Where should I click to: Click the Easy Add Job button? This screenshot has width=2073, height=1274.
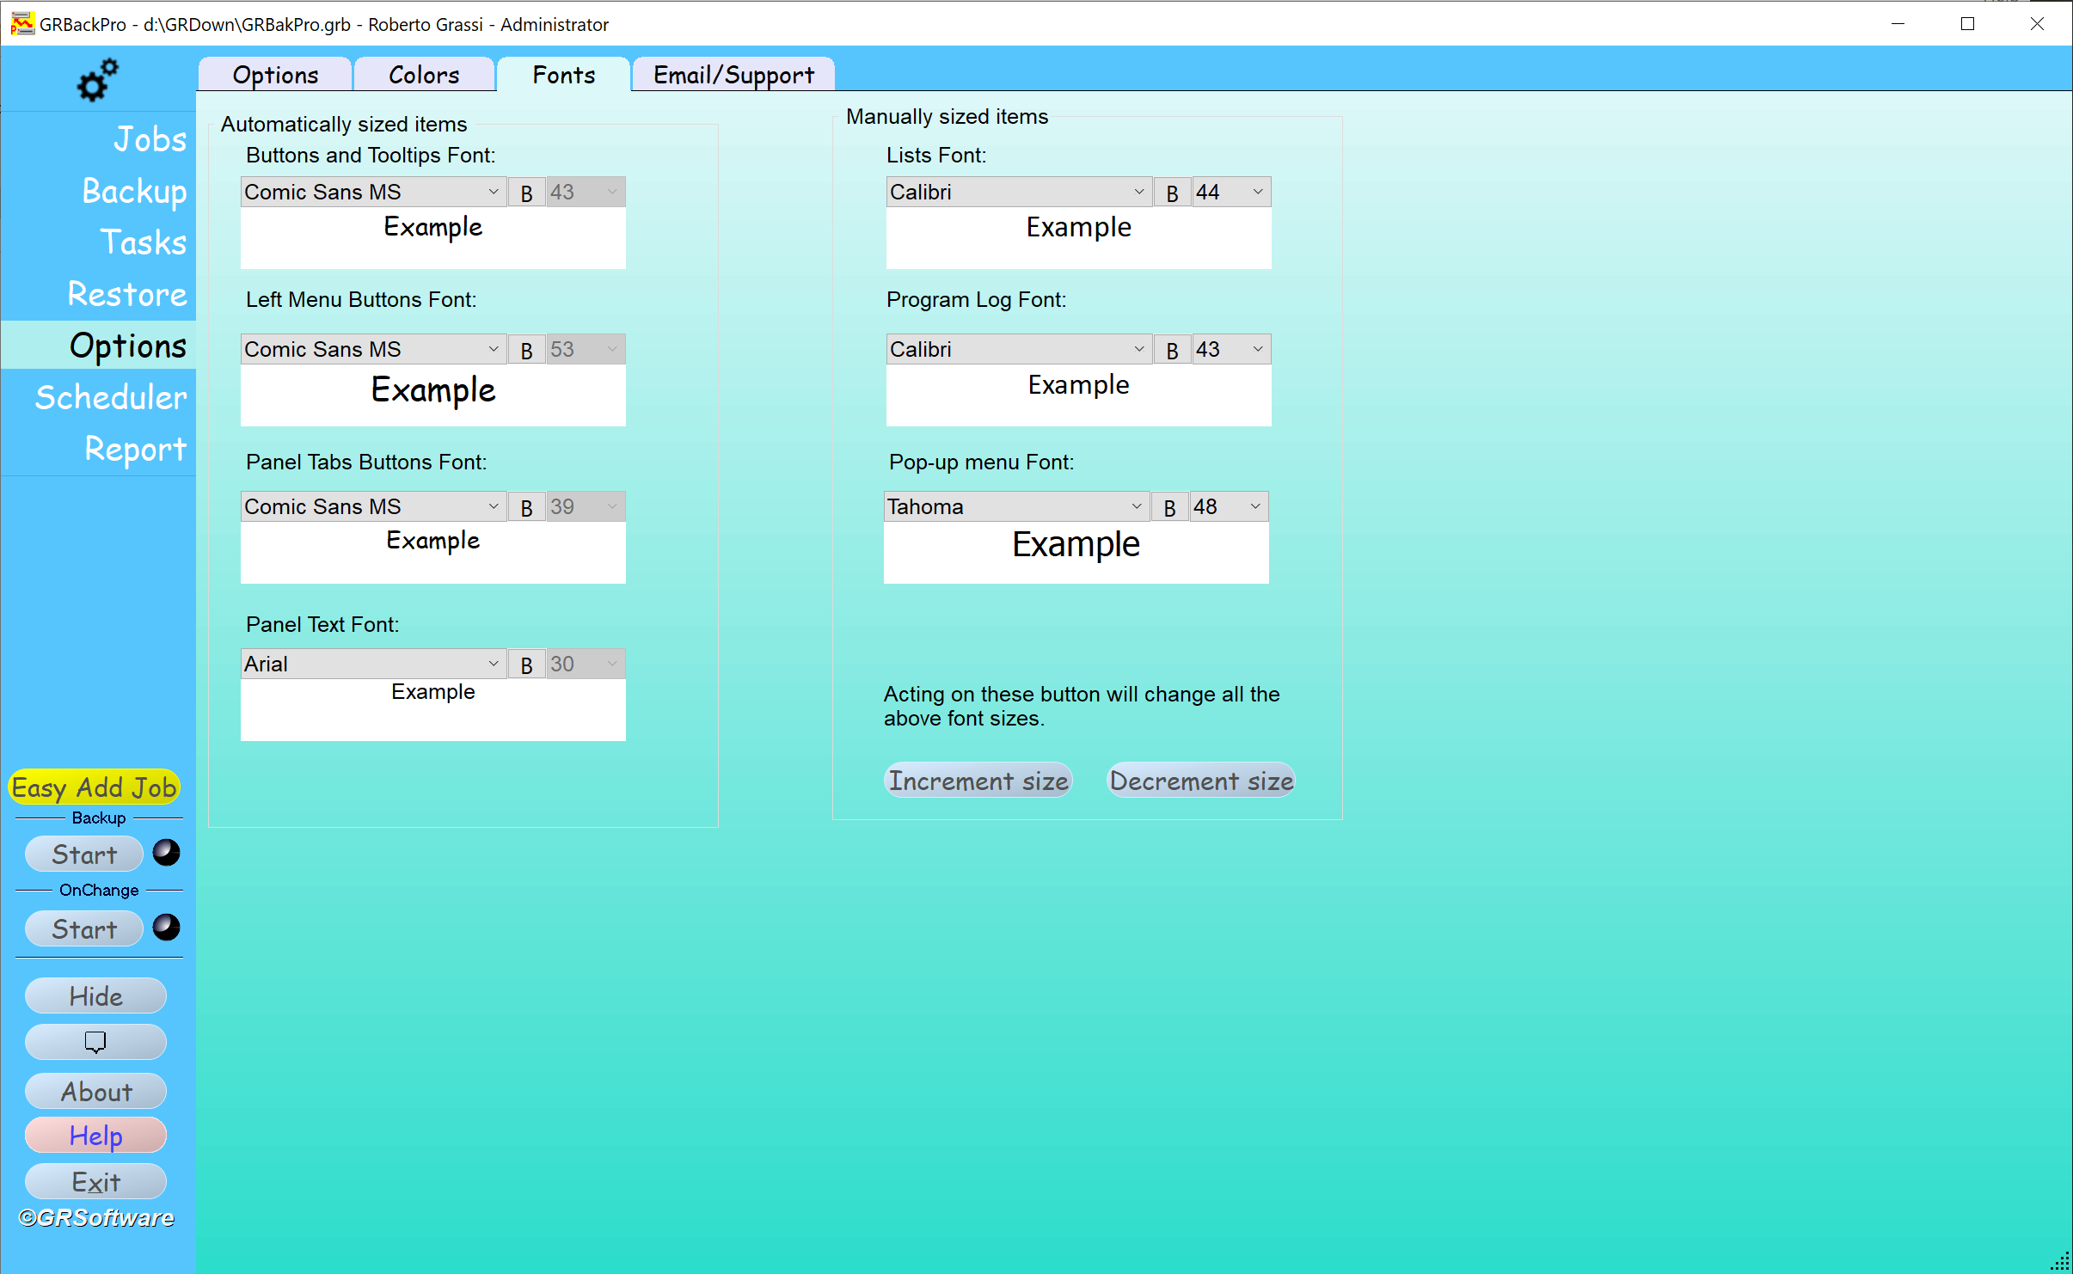pos(95,787)
